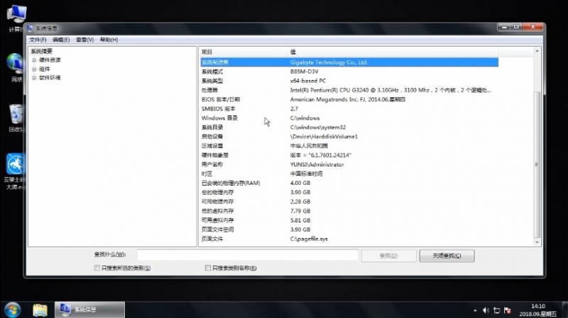Select the YUNSI\Administrator value
This screenshot has width=568, height=318.
point(317,164)
